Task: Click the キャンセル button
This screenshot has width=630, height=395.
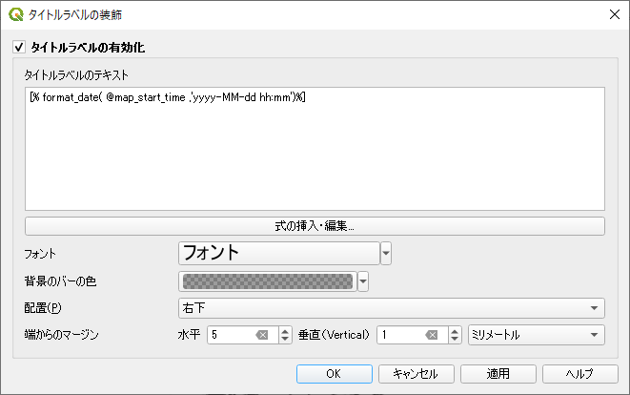Action: 417,374
